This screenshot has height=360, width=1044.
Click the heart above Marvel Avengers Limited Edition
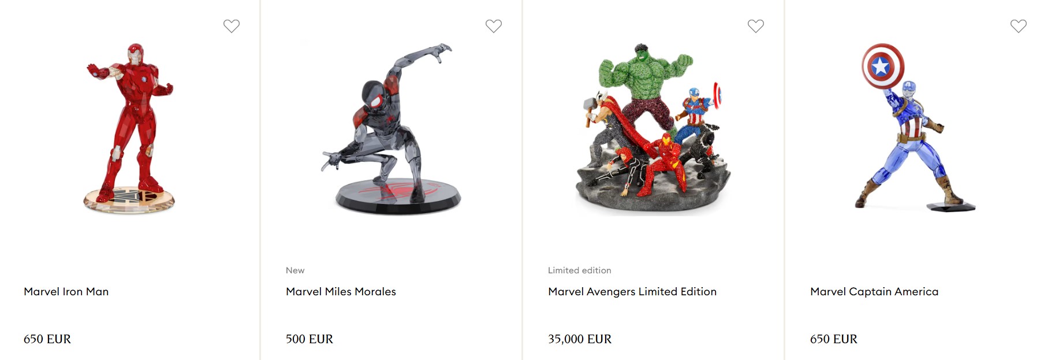pos(755,25)
